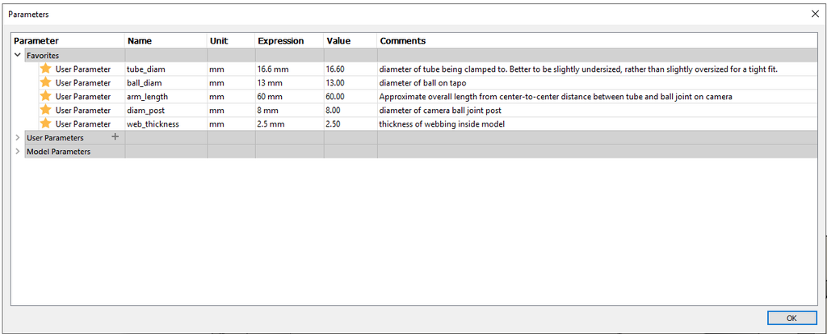Expand the Model Parameters section

tap(18, 152)
